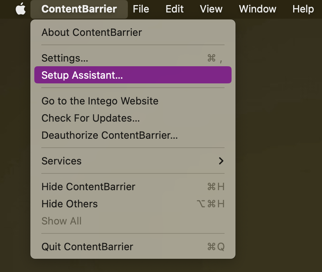Viewport: 322px width, 272px height.
Task: Open the Help menu
Action: 303,9
